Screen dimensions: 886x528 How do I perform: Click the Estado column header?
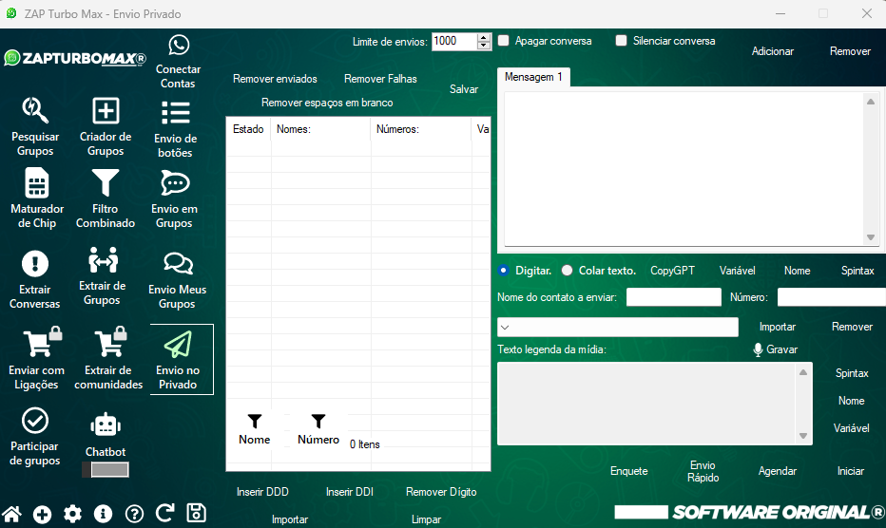(x=248, y=129)
